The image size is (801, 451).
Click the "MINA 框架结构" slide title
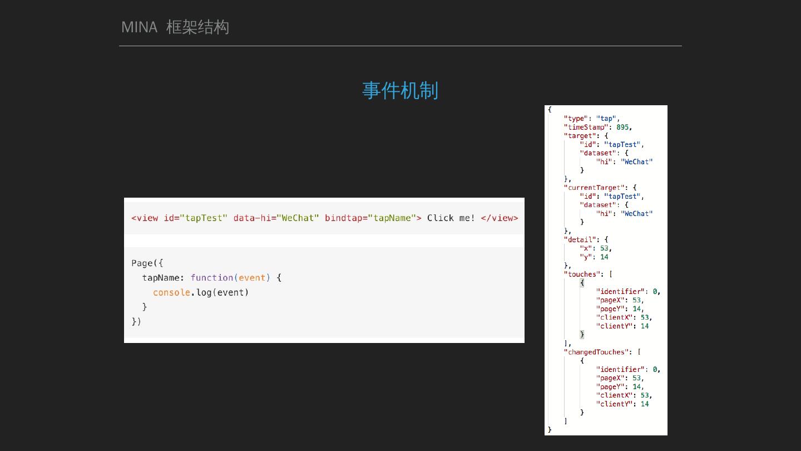point(175,27)
